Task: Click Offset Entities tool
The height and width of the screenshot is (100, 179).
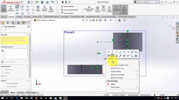Action: click(x=51, y=9)
